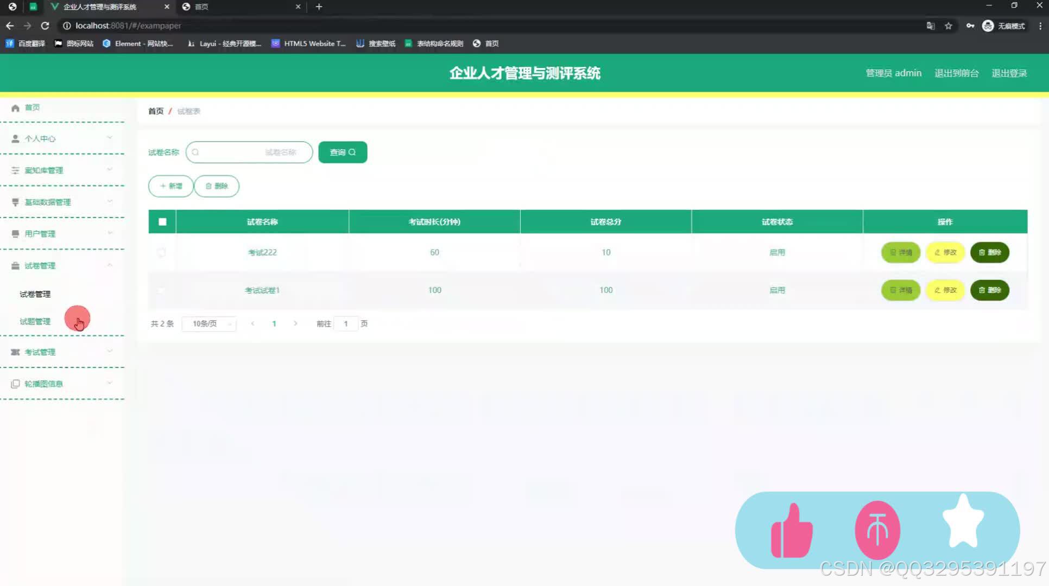Click the 考试管理 ticket icon
This screenshot has width=1049, height=586.
[15, 352]
